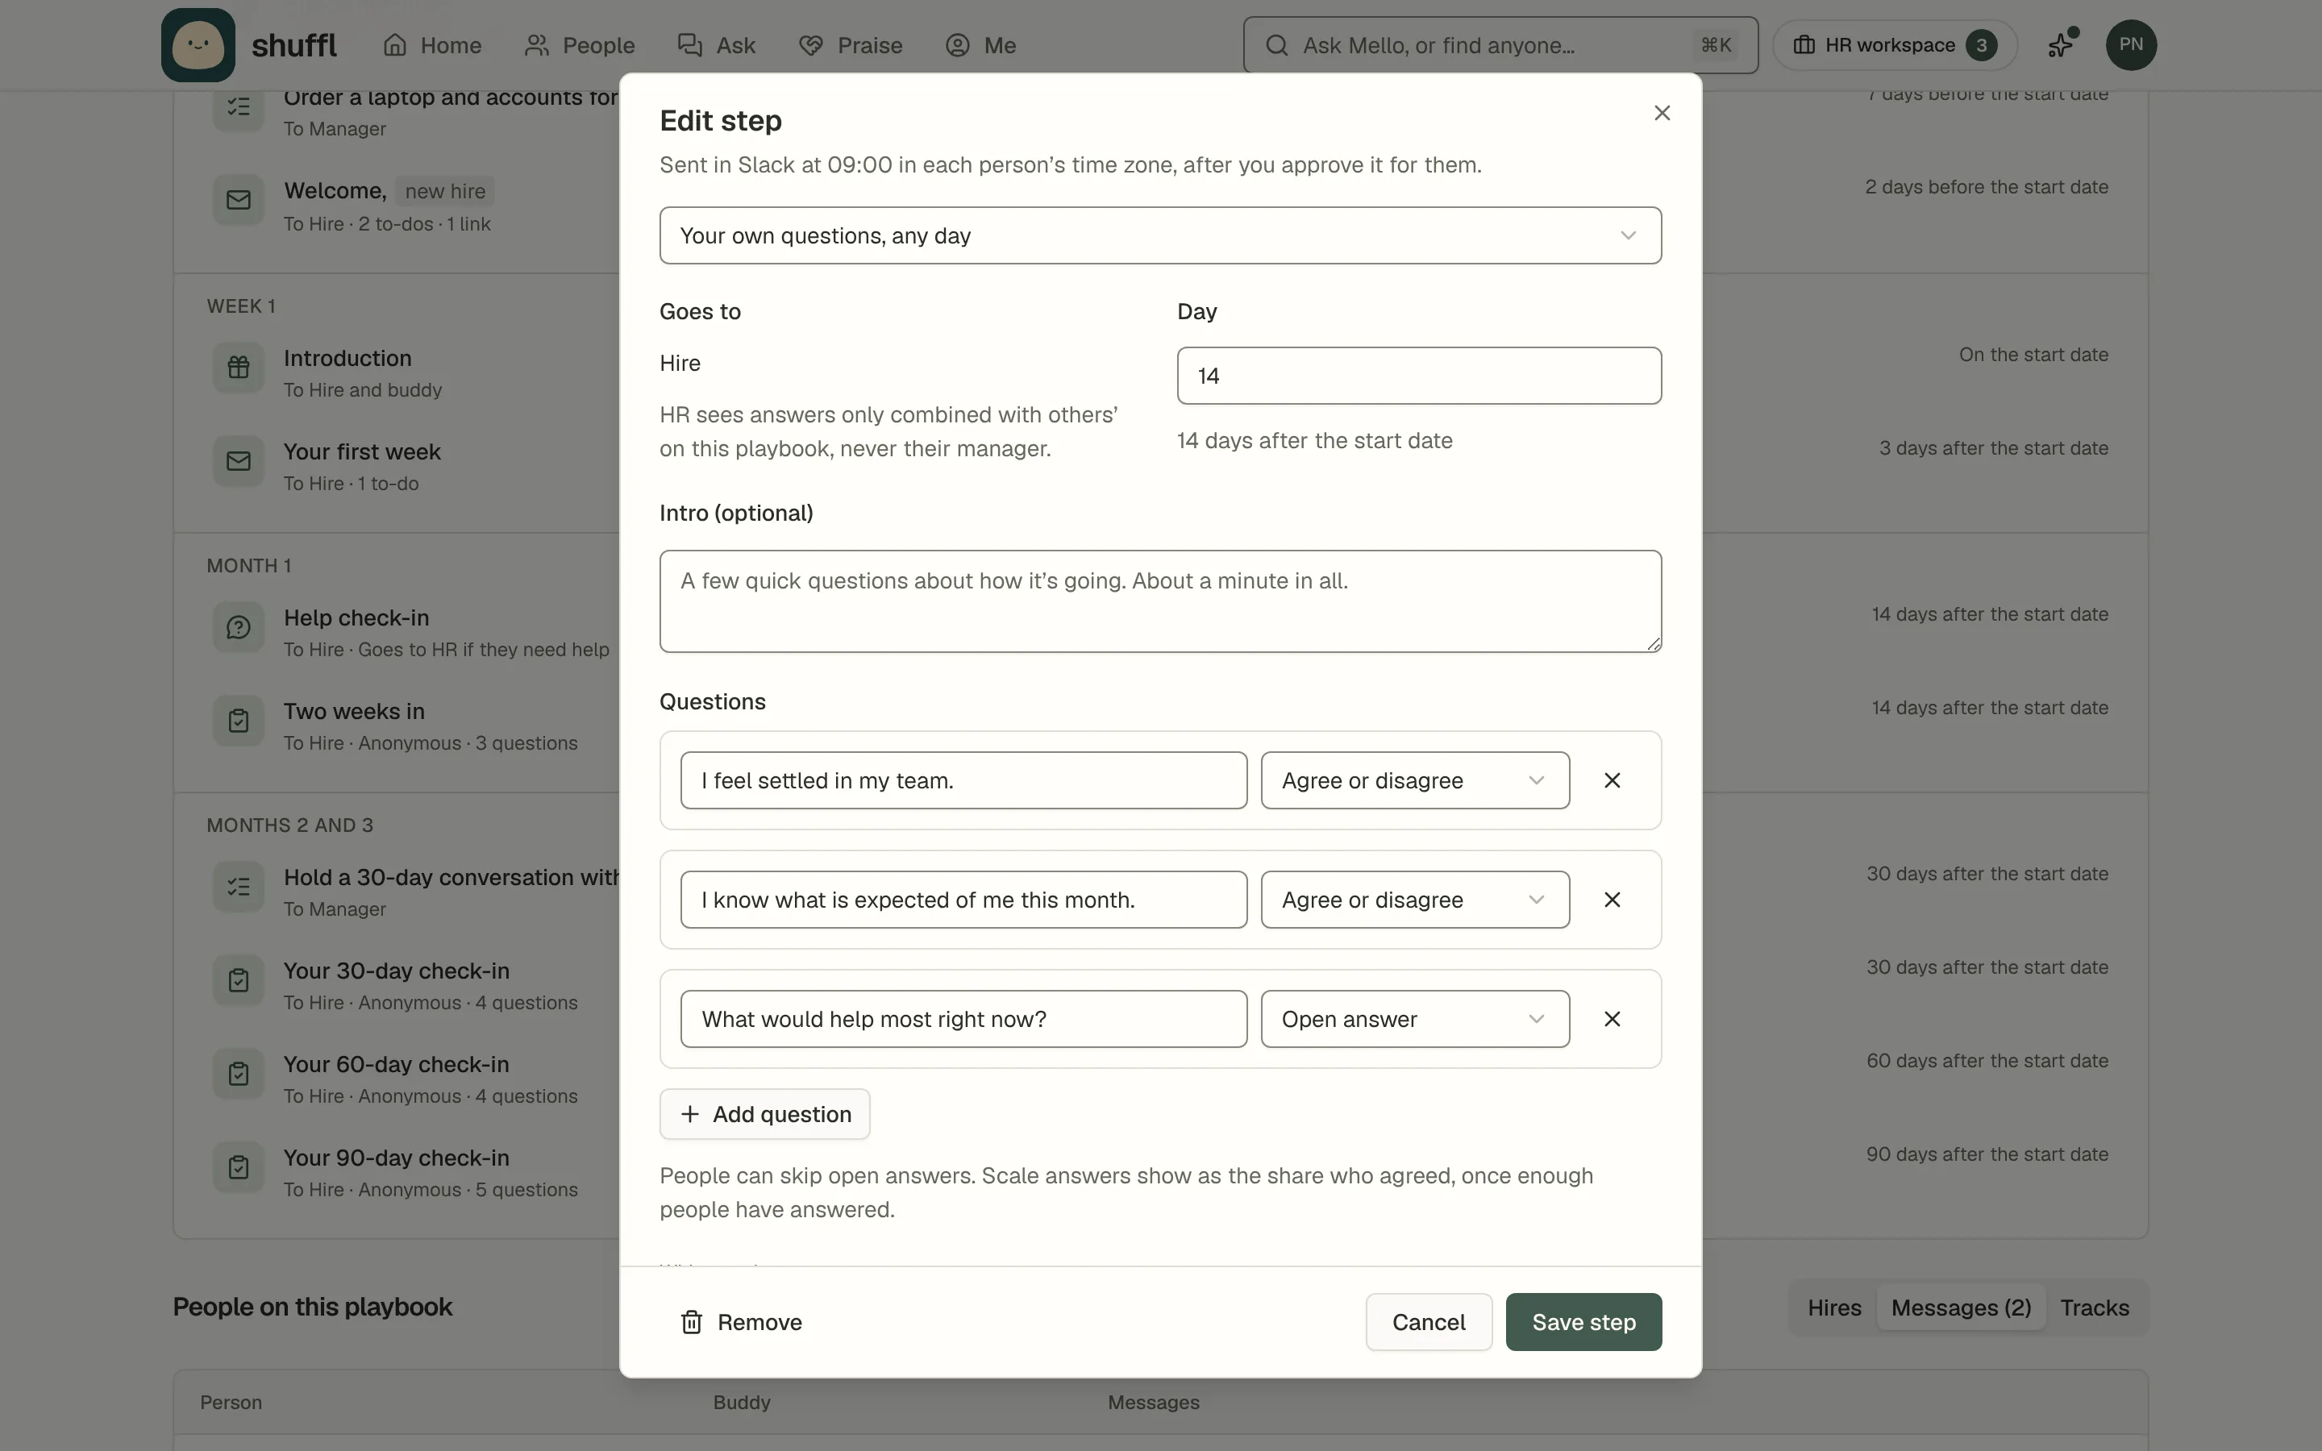Click the chat icon beside Help check-in
The width and height of the screenshot is (2322, 1451).
point(238,628)
